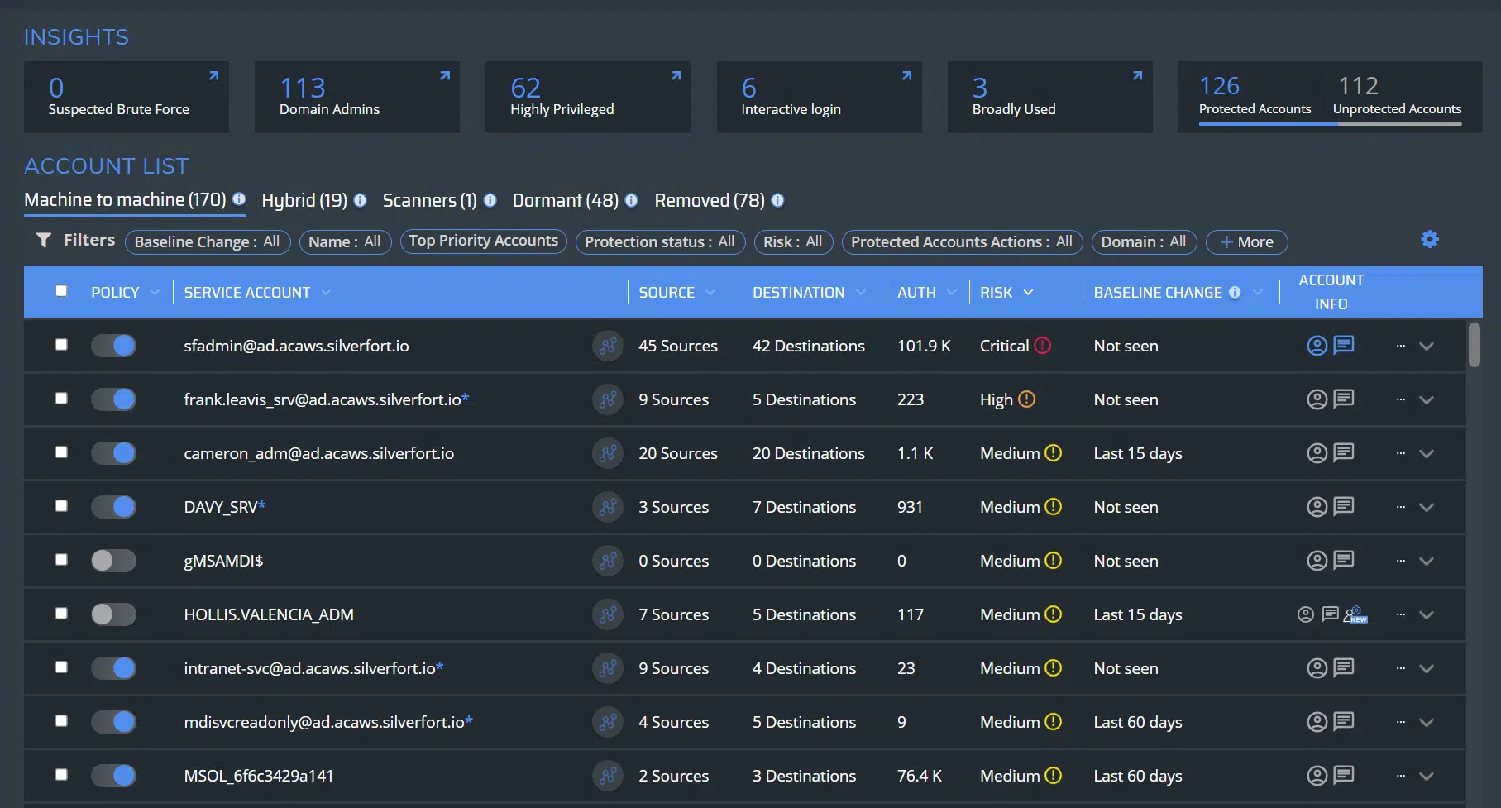Open the Risk filter dropdown
Screen dimensions: 1501x808
pos(792,241)
